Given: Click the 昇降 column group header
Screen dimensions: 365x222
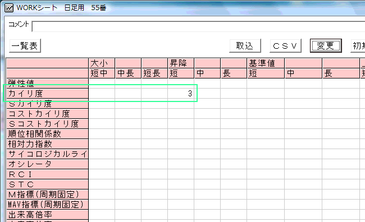Looking at the screenshot, I should [181, 63].
